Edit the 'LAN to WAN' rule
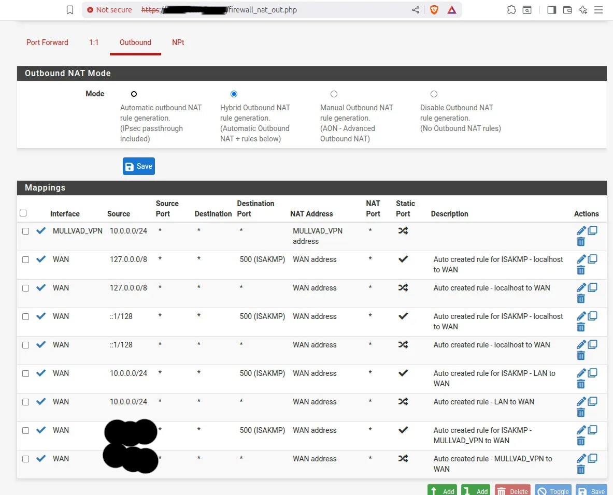 tap(581, 402)
